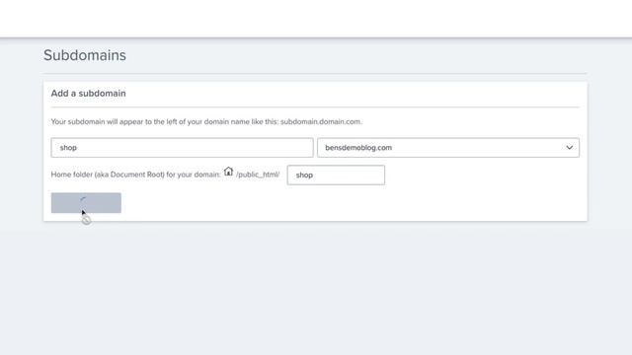Click the /public_html/ path text
Image resolution: width=632 pixels, height=355 pixels.
258,175
